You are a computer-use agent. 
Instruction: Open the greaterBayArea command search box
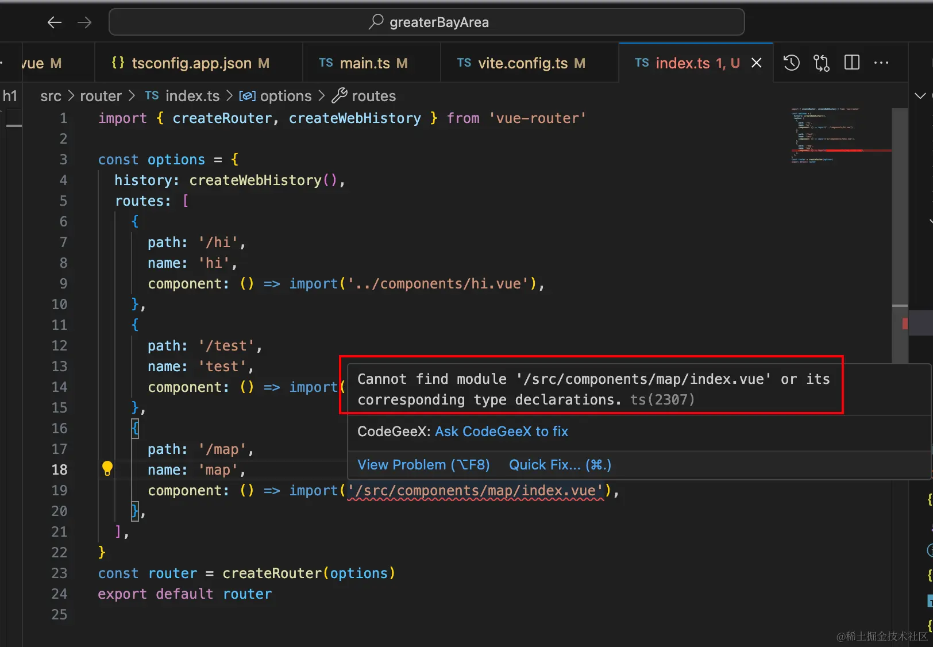click(x=427, y=22)
